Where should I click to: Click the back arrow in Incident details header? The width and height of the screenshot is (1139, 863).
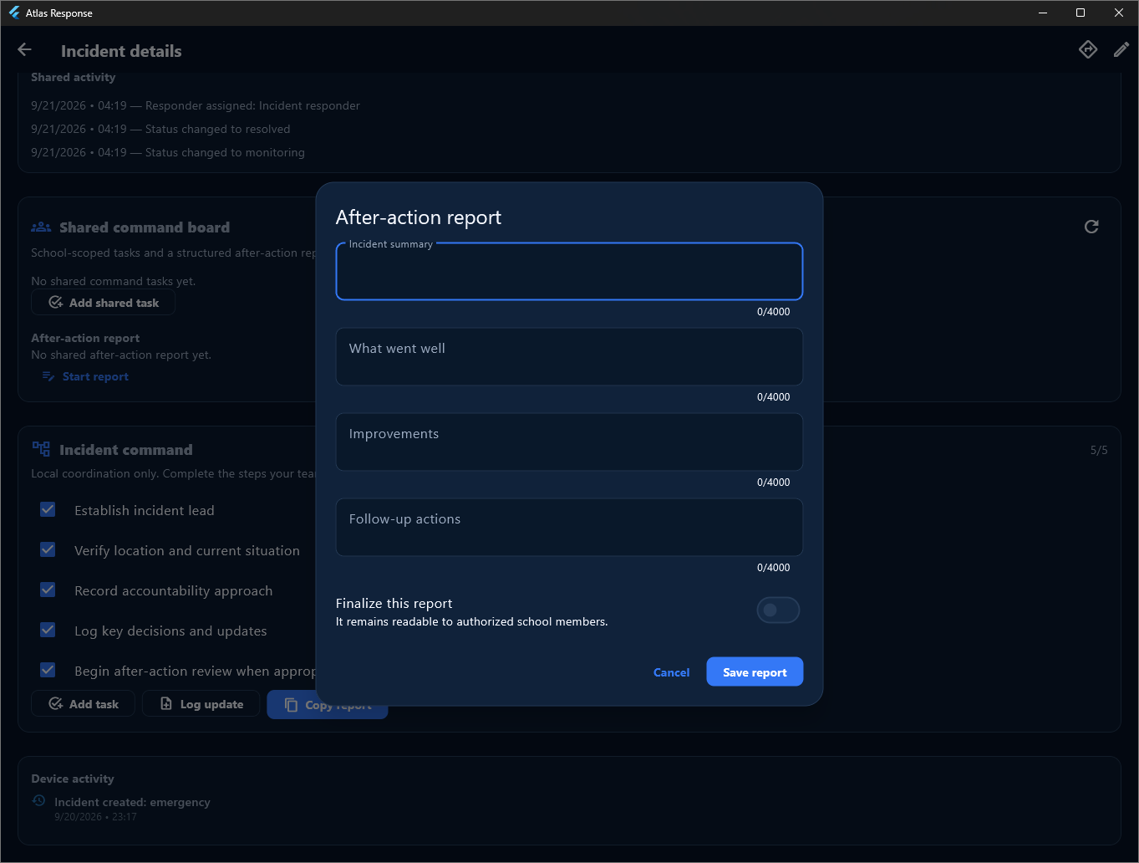[24, 50]
